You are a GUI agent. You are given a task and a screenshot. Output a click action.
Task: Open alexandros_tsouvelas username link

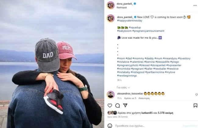tap(130, 94)
